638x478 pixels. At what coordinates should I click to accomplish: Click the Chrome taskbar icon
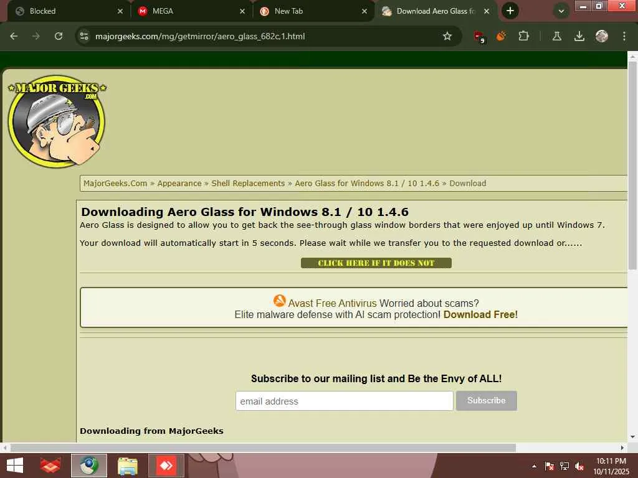tap(89, 466)
